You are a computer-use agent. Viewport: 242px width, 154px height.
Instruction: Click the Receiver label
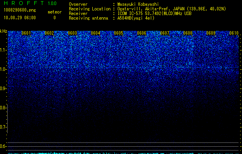pos(78,13)
